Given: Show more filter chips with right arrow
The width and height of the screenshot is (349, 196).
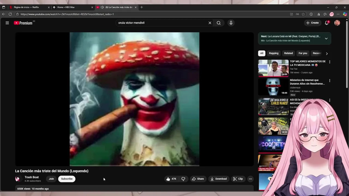Looking at the screenshot, I should coord(327,54).
